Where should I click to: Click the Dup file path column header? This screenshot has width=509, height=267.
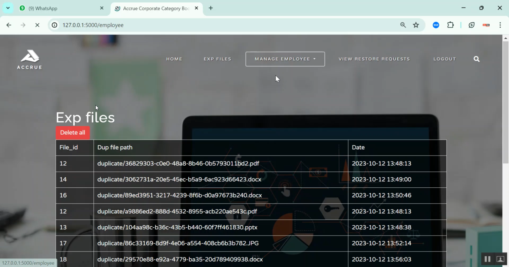[221, 147]
